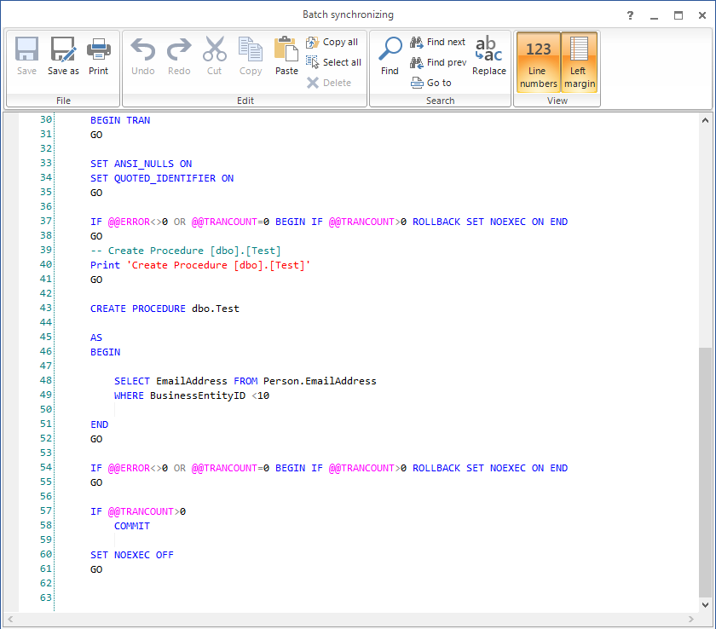This screenshot has height=629, width=716.
Task: Click the Save icon in File group
Action: pos(26,56)
